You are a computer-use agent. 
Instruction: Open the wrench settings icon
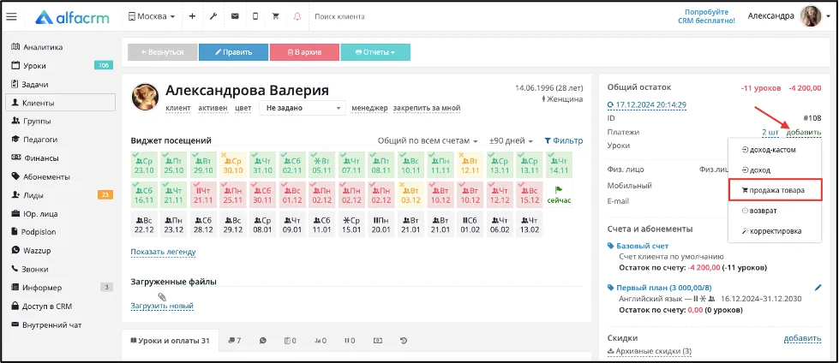(213, 16)
